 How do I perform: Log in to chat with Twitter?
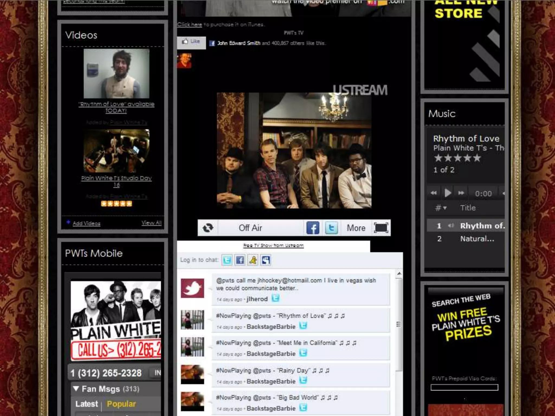[x=227, y=260]
